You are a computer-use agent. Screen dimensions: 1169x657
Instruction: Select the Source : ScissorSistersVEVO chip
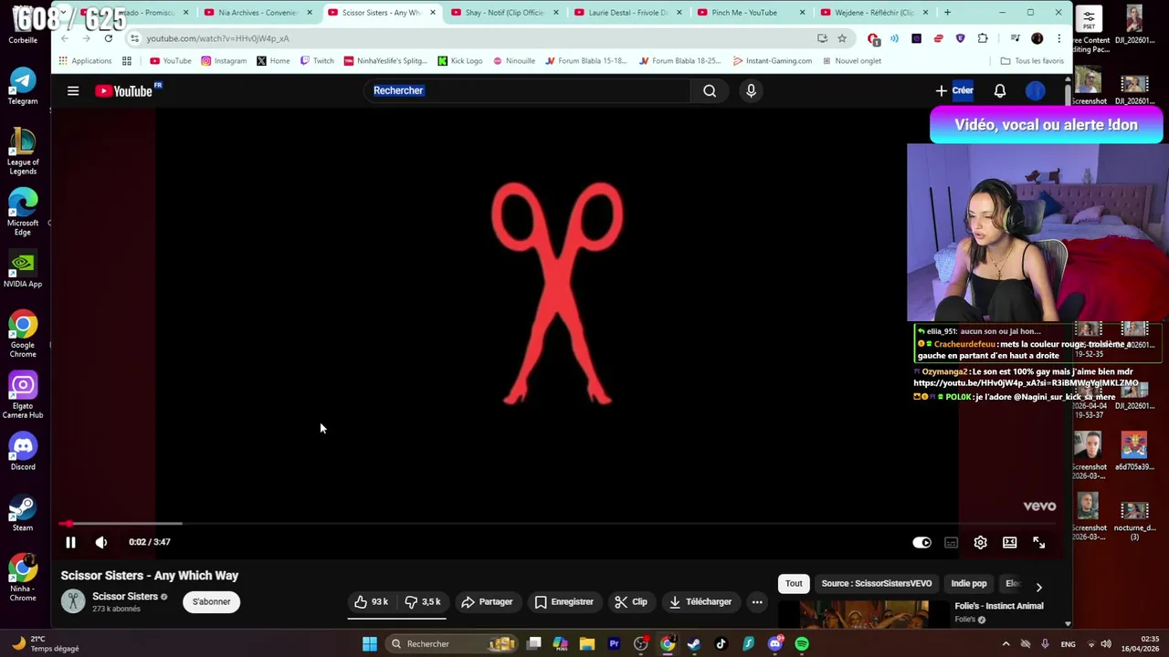877,583
